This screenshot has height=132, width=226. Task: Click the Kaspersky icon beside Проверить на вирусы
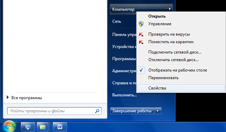click(x=141, y=34)
